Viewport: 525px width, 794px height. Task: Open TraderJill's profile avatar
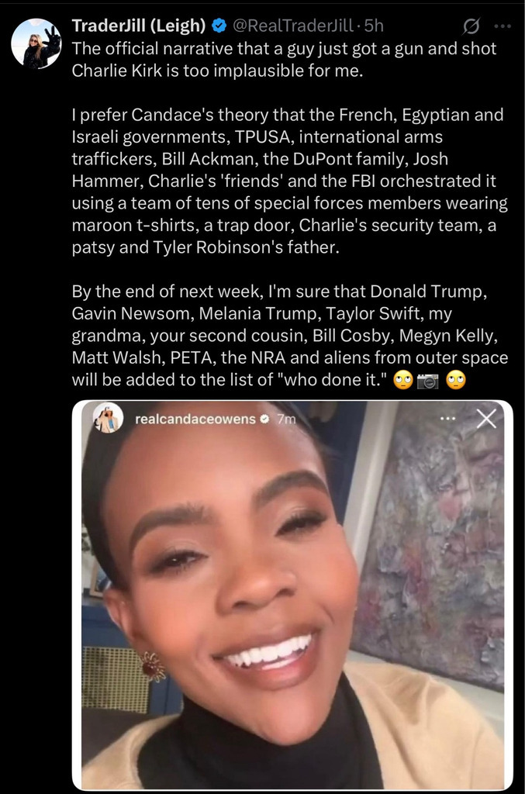[36, 43]
